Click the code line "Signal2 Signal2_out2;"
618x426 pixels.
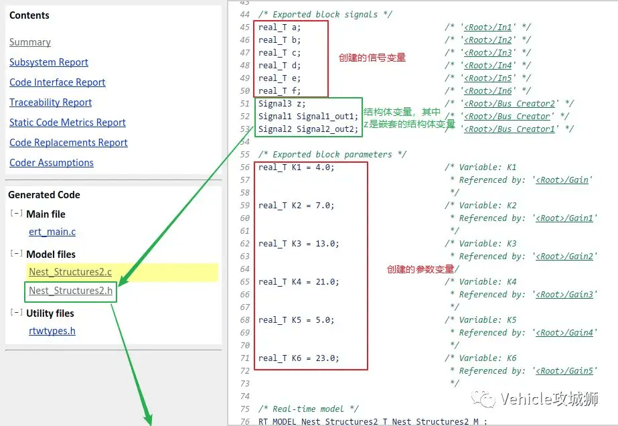pyautogui.click(x=308, y=129)
